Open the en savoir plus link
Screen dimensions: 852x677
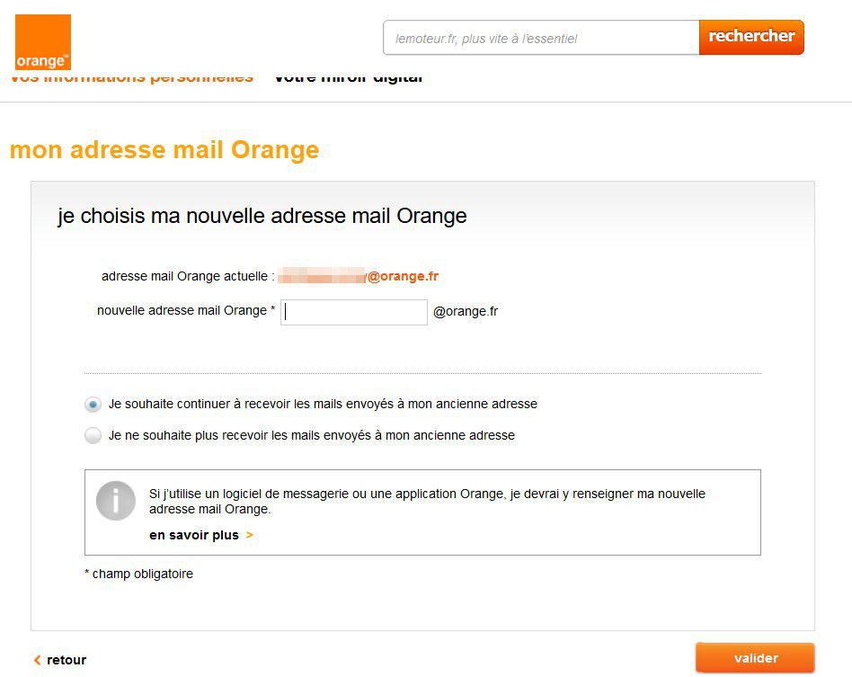[x=194, y=535]
